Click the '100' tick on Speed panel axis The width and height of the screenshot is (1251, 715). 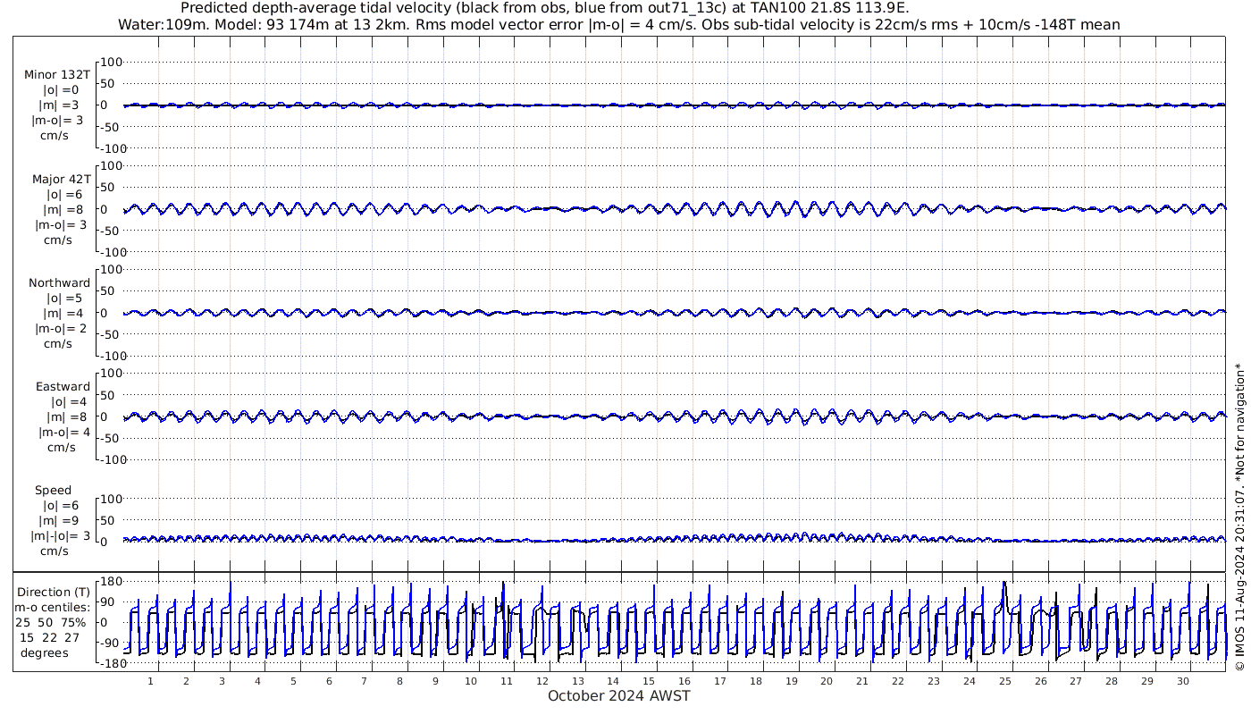[111, 498]
